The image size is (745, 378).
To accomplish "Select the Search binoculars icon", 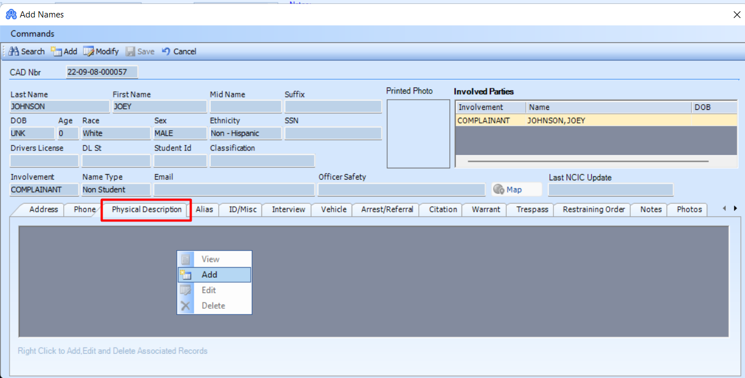I will tap(14, 51).
